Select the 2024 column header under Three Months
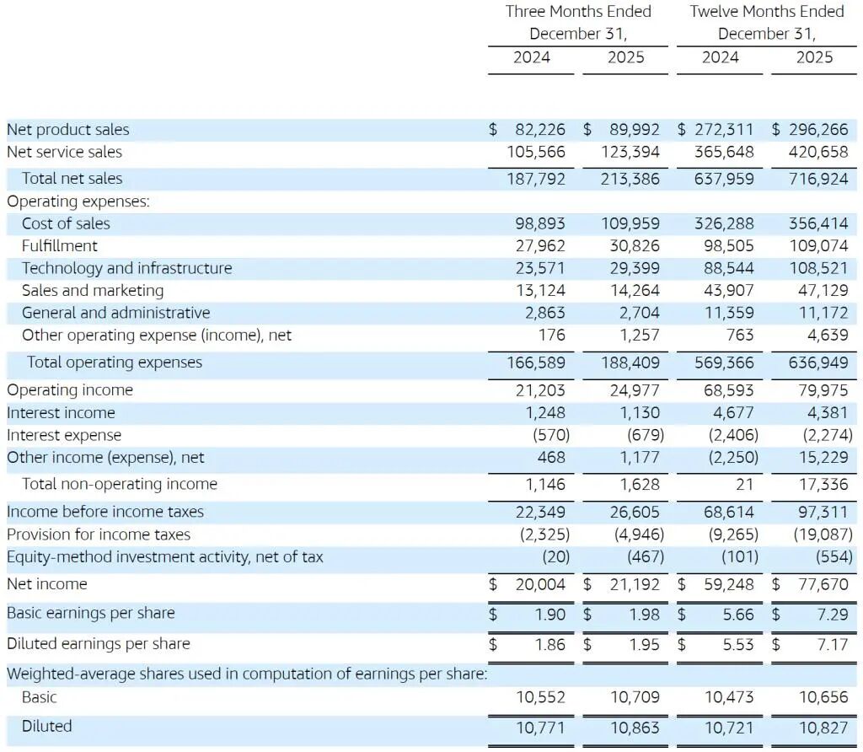Image resolution: width=863 pixels, height=752 pixels. [x=532, y=57]
